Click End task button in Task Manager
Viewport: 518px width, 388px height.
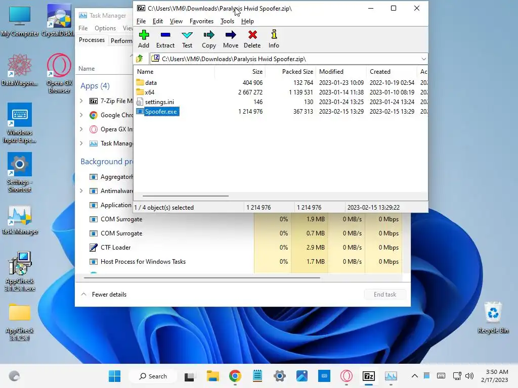tap(385, 295)
